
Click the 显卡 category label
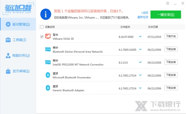55,35
